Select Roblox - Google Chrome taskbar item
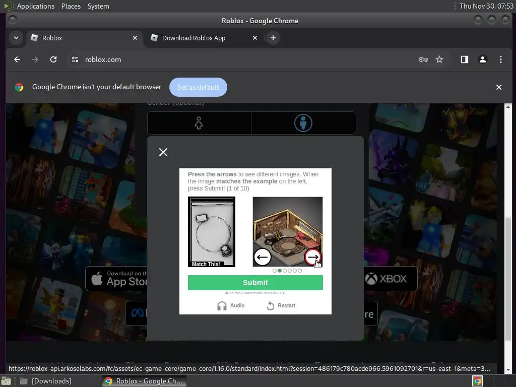Image resolution: width=516 pixels, height=387 pixels. pos(144,381)
